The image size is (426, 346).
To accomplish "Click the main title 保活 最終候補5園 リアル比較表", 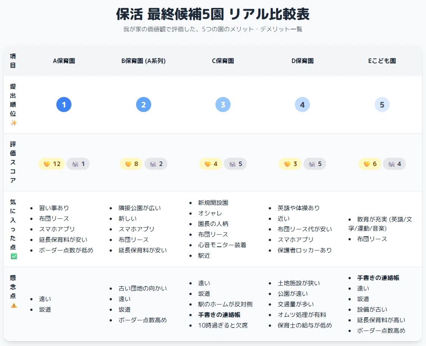I will point(213,14).
